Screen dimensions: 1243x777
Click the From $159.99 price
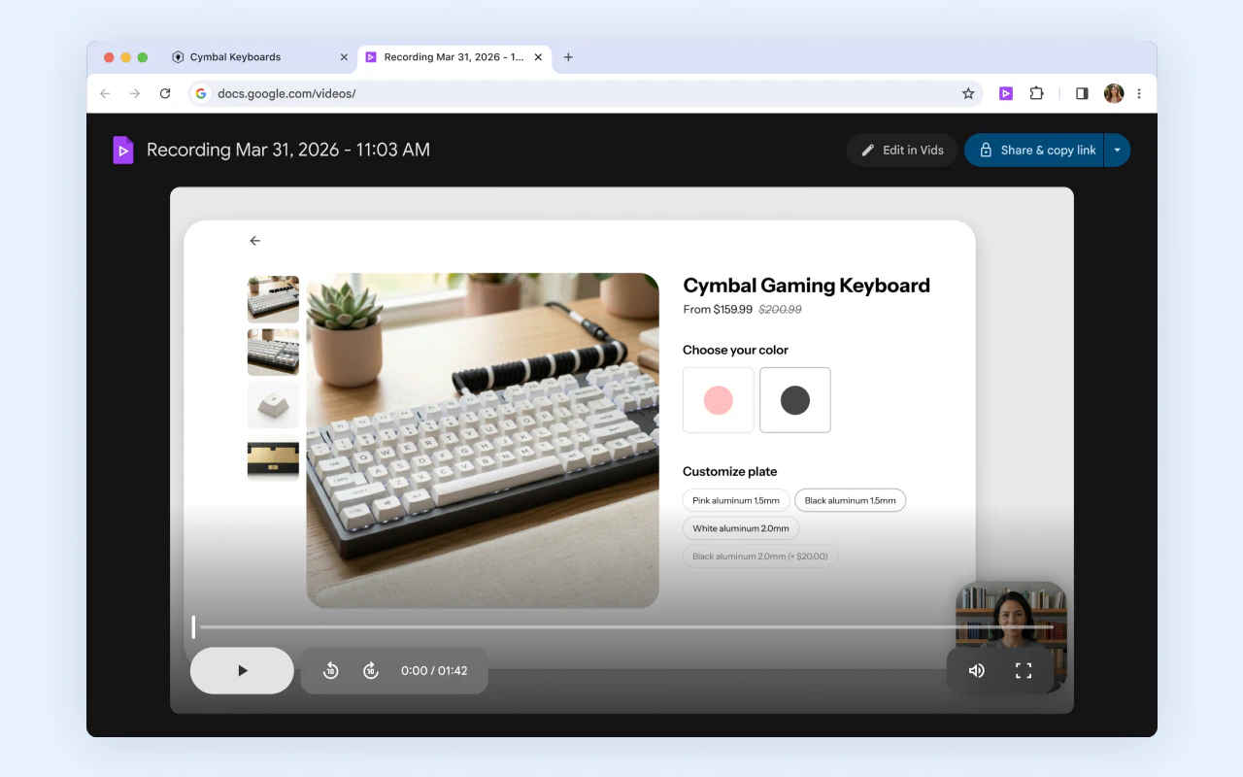tap(718, 310)
